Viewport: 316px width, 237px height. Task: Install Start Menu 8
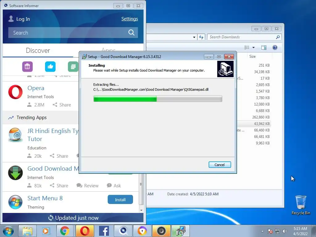(x=120, y=200)
